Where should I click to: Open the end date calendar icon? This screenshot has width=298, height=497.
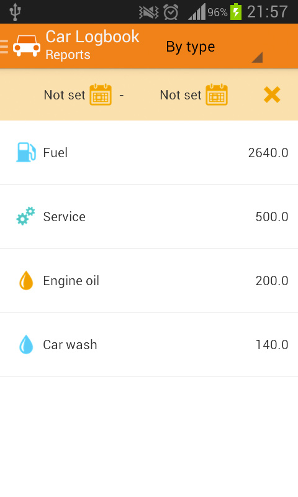pos(217,94)
